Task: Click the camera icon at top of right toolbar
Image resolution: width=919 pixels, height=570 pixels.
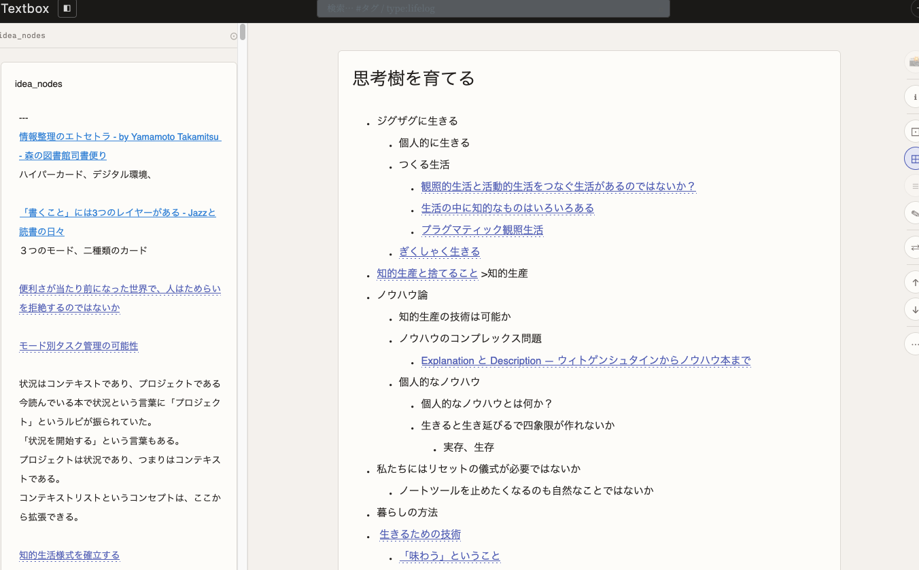Action: 912,62
